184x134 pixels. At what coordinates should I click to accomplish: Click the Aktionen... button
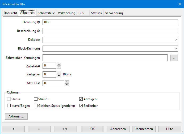pyautogui.click(x=16, y=116)
